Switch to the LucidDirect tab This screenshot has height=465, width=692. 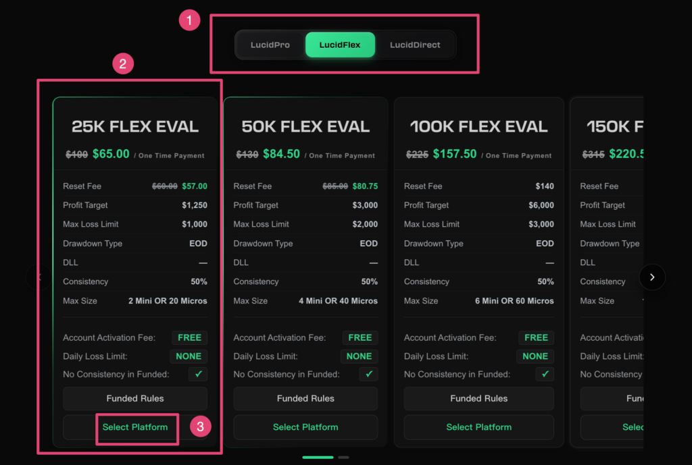[415, 45]
